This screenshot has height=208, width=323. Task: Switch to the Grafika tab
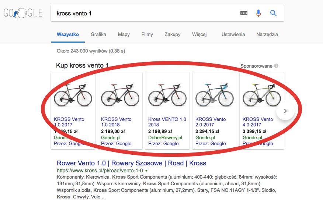click(x=98, y=35)
